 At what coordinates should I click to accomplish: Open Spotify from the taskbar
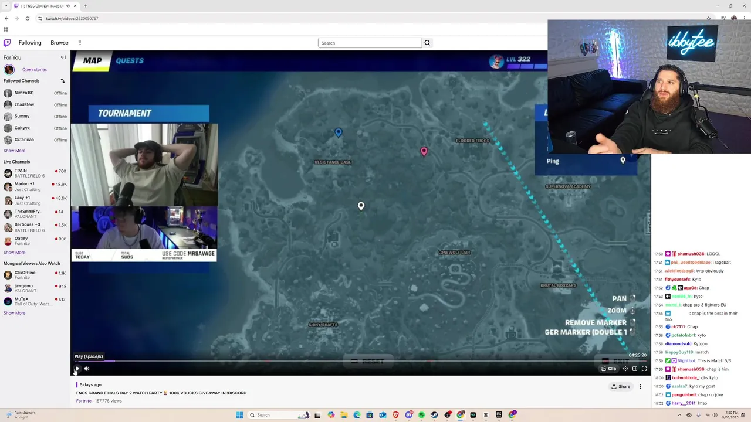tap(421, 415)
